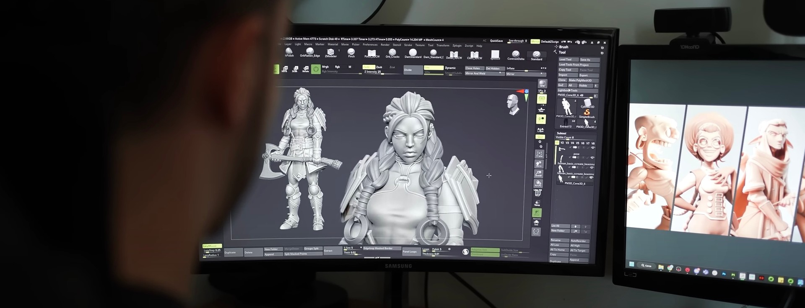
Task: Click the Windows Start button
Action: click(x=632, y=264)
